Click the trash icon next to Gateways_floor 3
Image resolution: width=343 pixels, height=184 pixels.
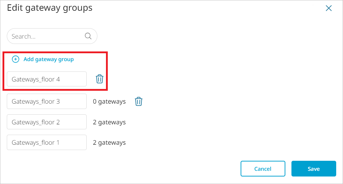click(x=139, y=101)
